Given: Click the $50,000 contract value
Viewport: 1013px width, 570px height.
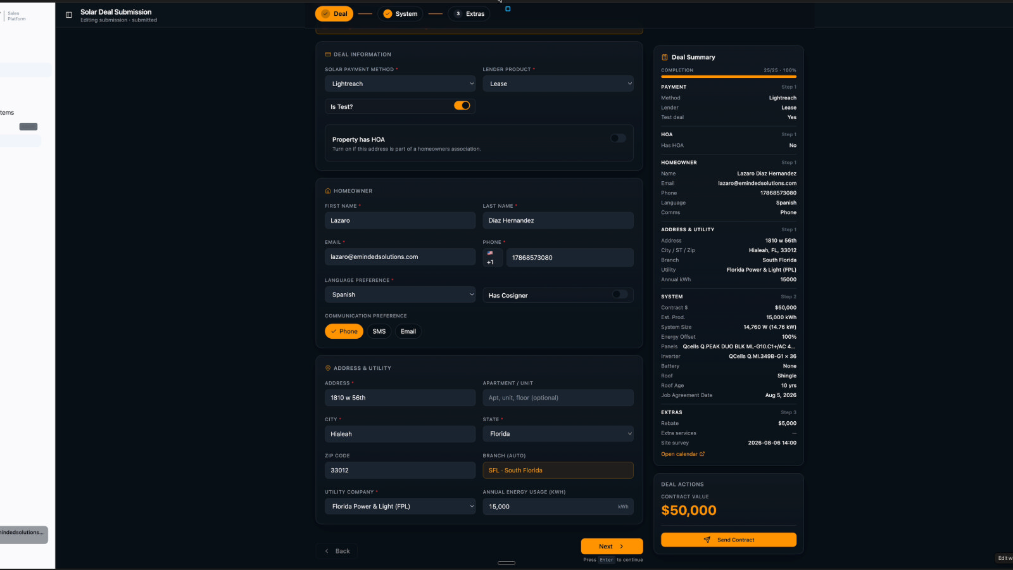Looking at the screenshot, I should tap(689, 510).
